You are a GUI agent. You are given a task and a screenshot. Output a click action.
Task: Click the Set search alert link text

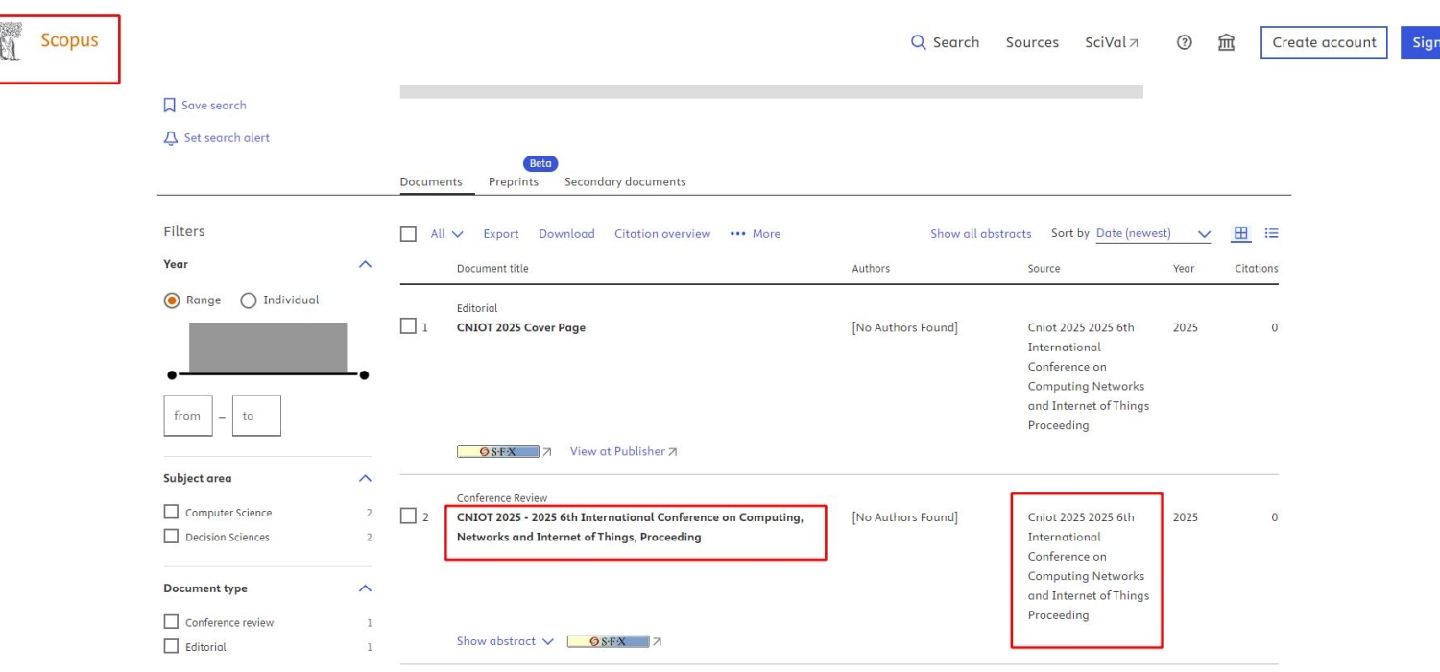tap(227, 138)
